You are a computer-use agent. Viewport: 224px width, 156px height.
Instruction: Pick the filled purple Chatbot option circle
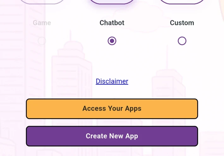click(112, 41)
